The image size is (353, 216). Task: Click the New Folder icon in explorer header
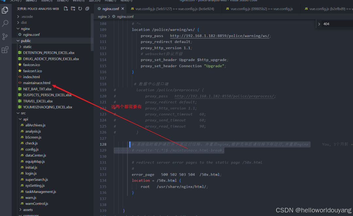point(73,9)
